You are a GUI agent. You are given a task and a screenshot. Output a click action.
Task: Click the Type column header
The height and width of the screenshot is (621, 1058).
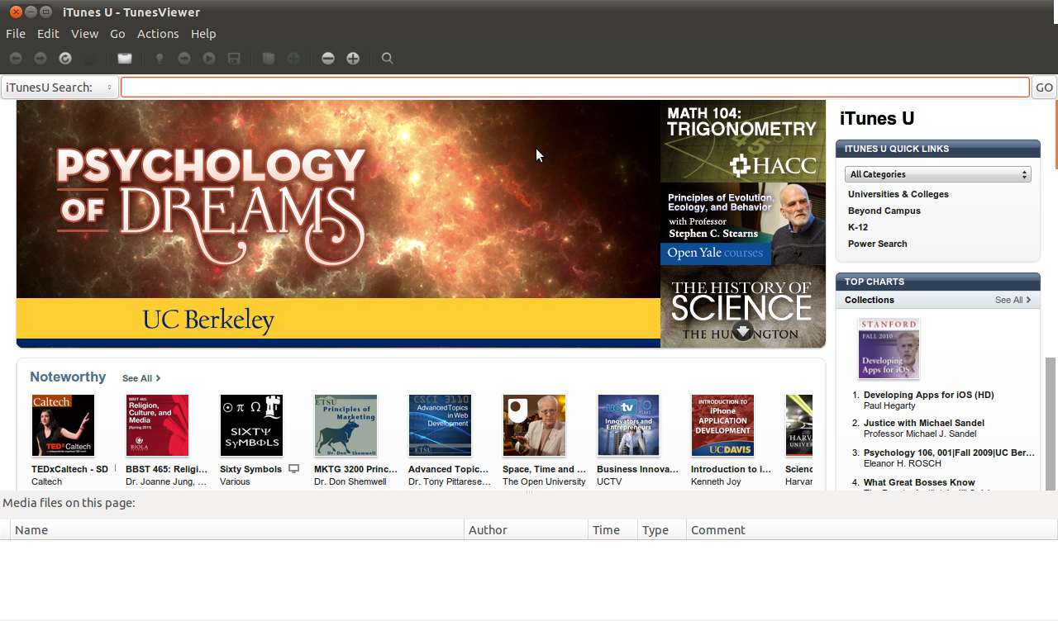point(662,530)
